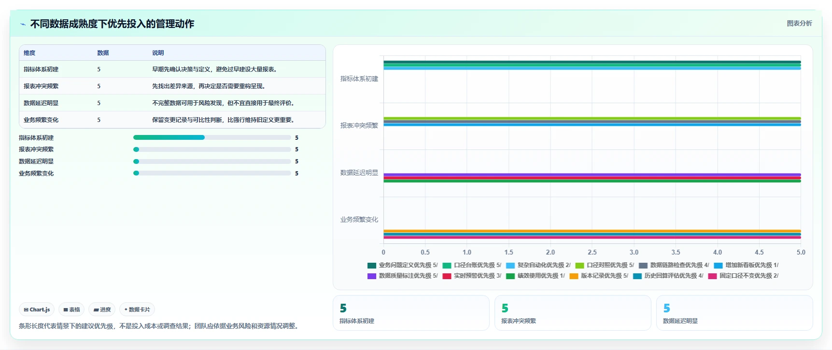Click the 数据卡片 tag chip
Screen dimensions: 832x350
[x=137, y=310]
